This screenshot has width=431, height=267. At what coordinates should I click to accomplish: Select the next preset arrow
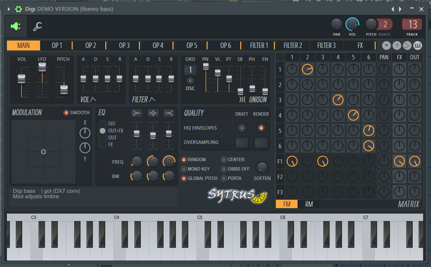400,9
